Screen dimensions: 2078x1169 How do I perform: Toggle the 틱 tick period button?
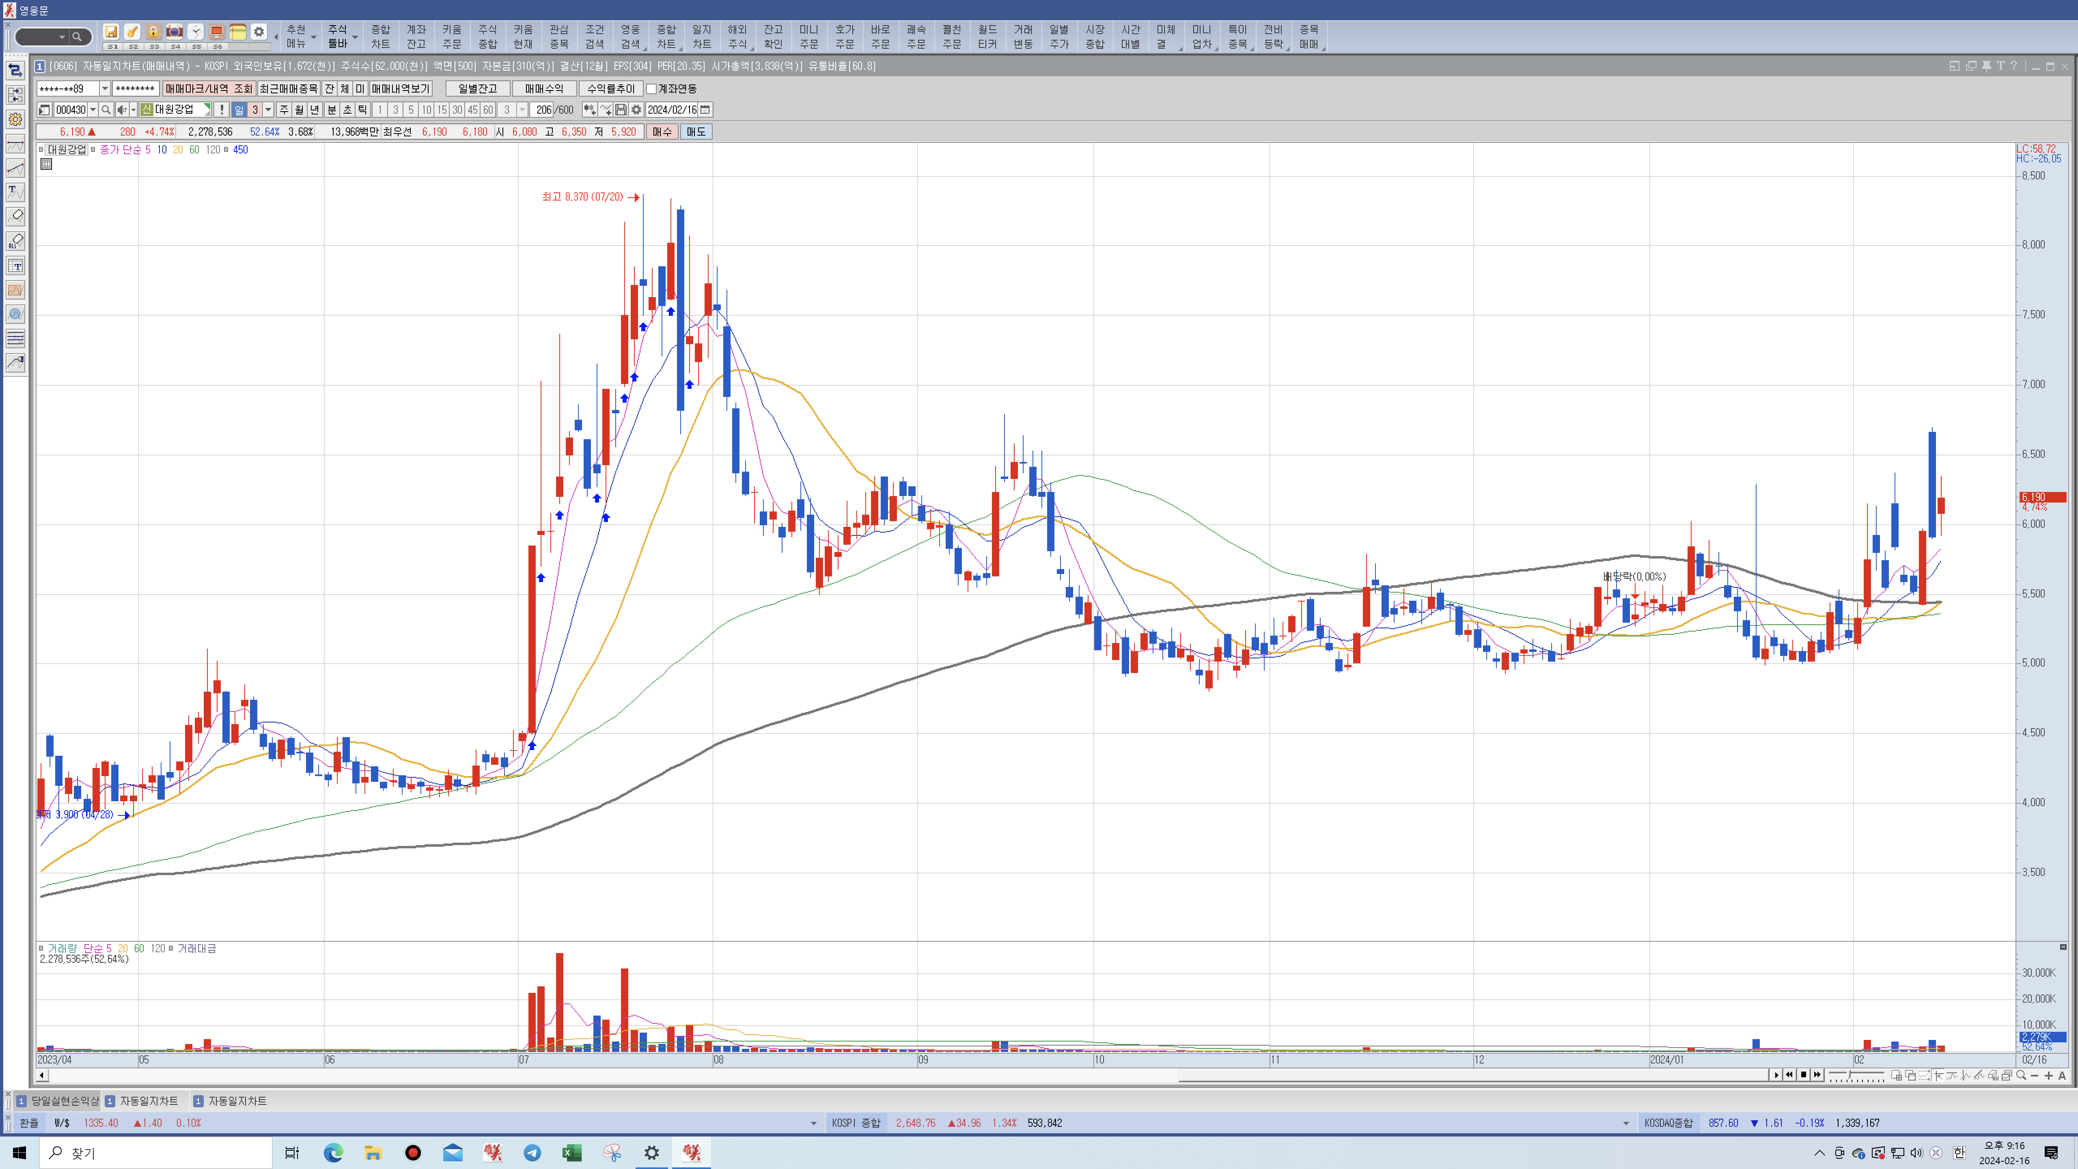tap(363, 110)
